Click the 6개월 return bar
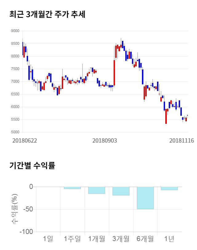This screenshot has height=250, width=197. (145, 198)
